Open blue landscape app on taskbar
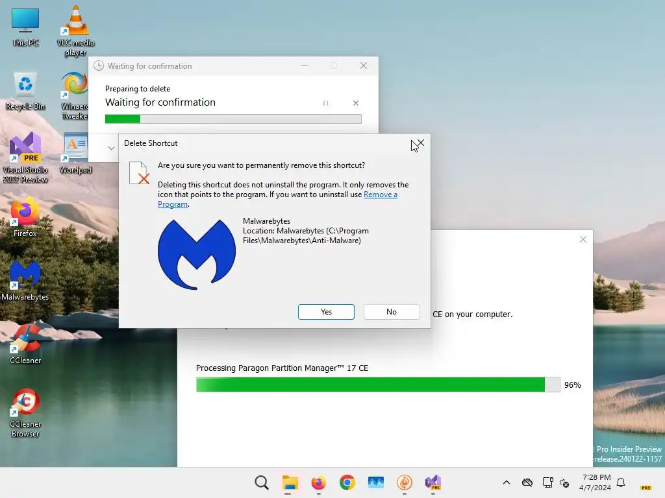 click(376, 482)
